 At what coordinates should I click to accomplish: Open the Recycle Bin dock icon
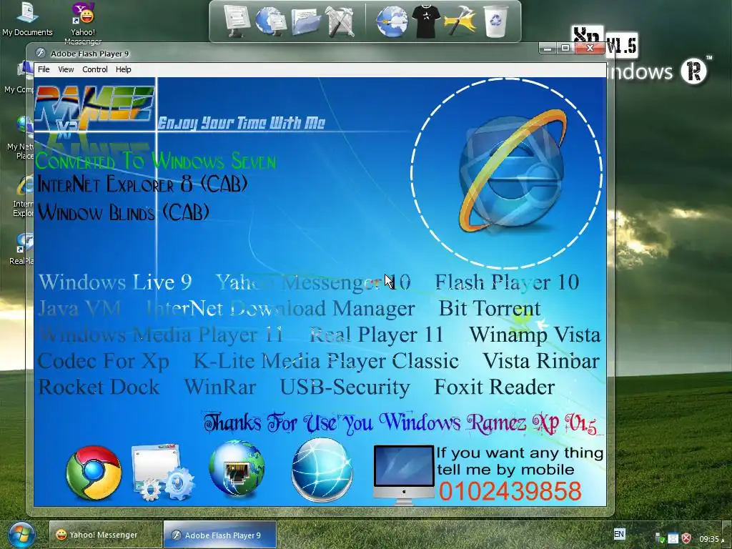click(x=495, y=21)
